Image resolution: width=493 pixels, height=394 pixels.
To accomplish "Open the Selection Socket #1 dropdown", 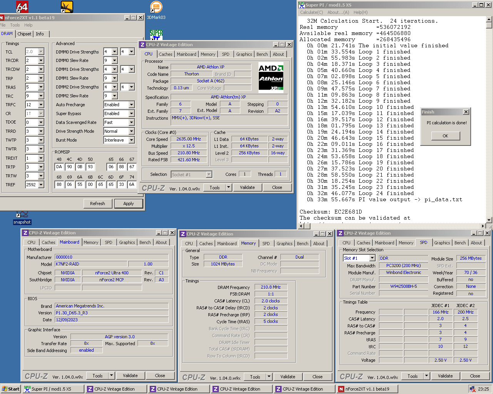I will coord(209,174).
